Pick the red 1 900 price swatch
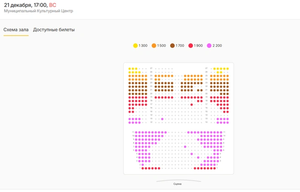The image size is (300, 192). [191, 46]
